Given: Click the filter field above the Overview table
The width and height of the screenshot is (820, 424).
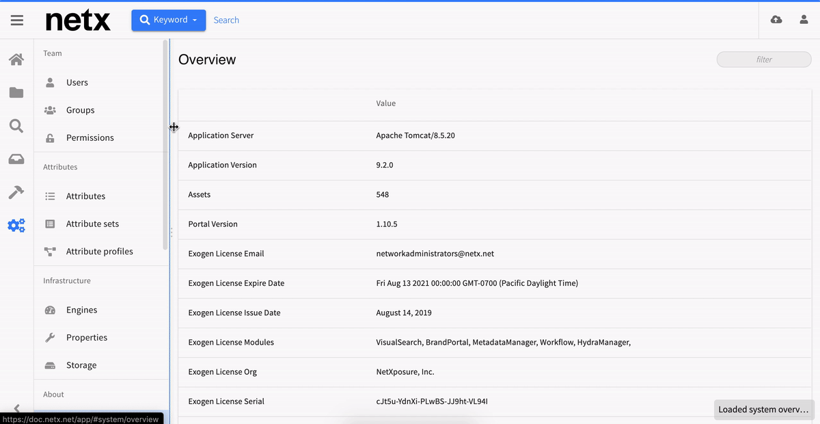Looking at the screenshot, I should point(764,59).
